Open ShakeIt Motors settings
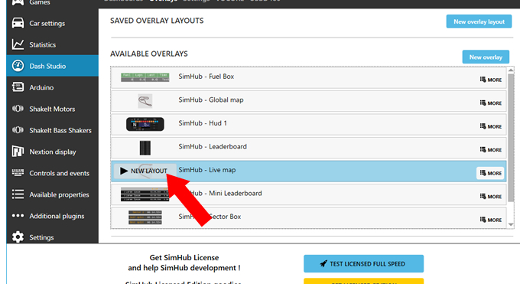This screenshot has height=284, width=520. [x=53, y=109]
